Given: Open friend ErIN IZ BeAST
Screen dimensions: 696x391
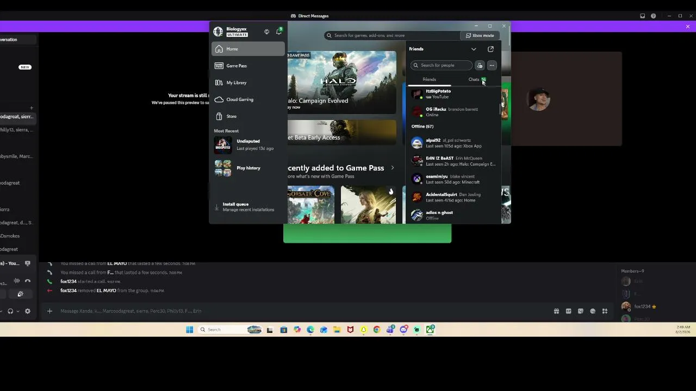Looking at the screenshot, I should click(453, 161).
